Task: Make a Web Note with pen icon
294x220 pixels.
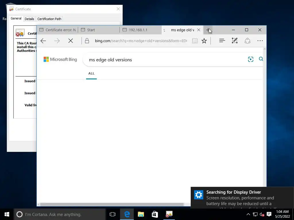Action: coord(235,41)
